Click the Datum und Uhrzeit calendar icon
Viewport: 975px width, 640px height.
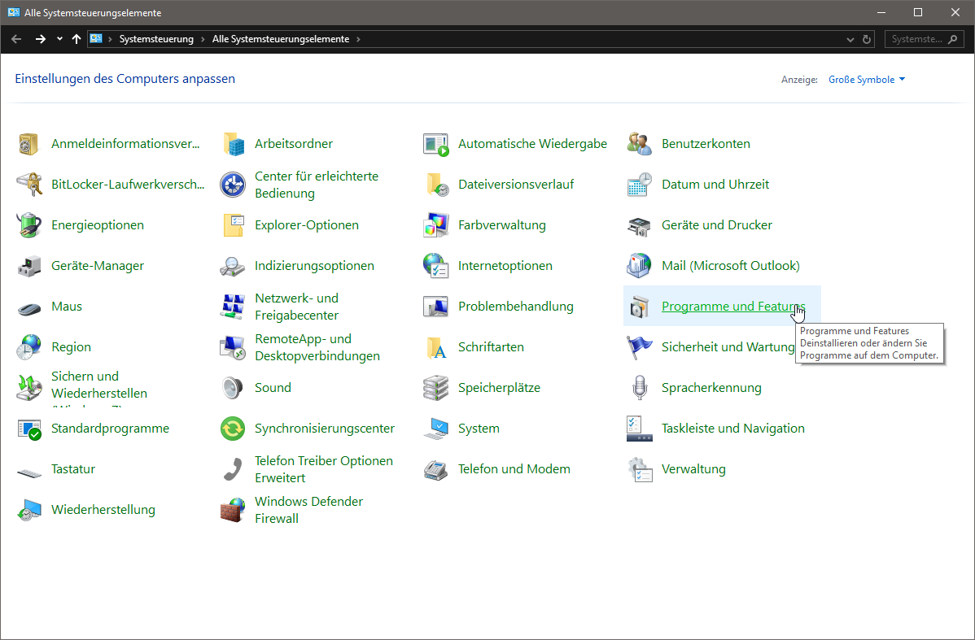tap(639, 185)
